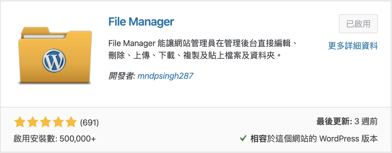
Task: Visit developer mndpsingh287's profile link
Action: 165,76
